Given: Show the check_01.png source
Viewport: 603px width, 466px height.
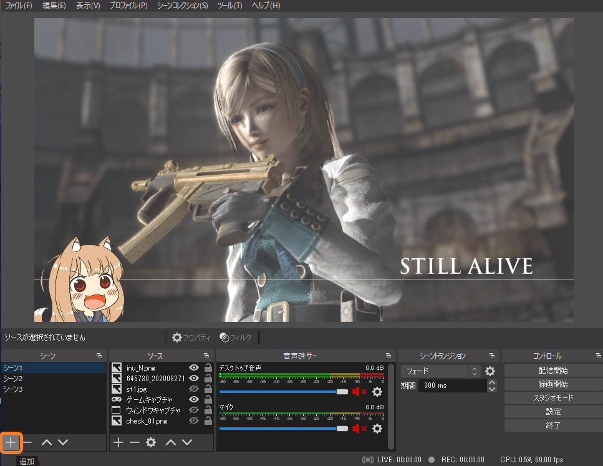Looking at the screenshot, I should point(194,420).
